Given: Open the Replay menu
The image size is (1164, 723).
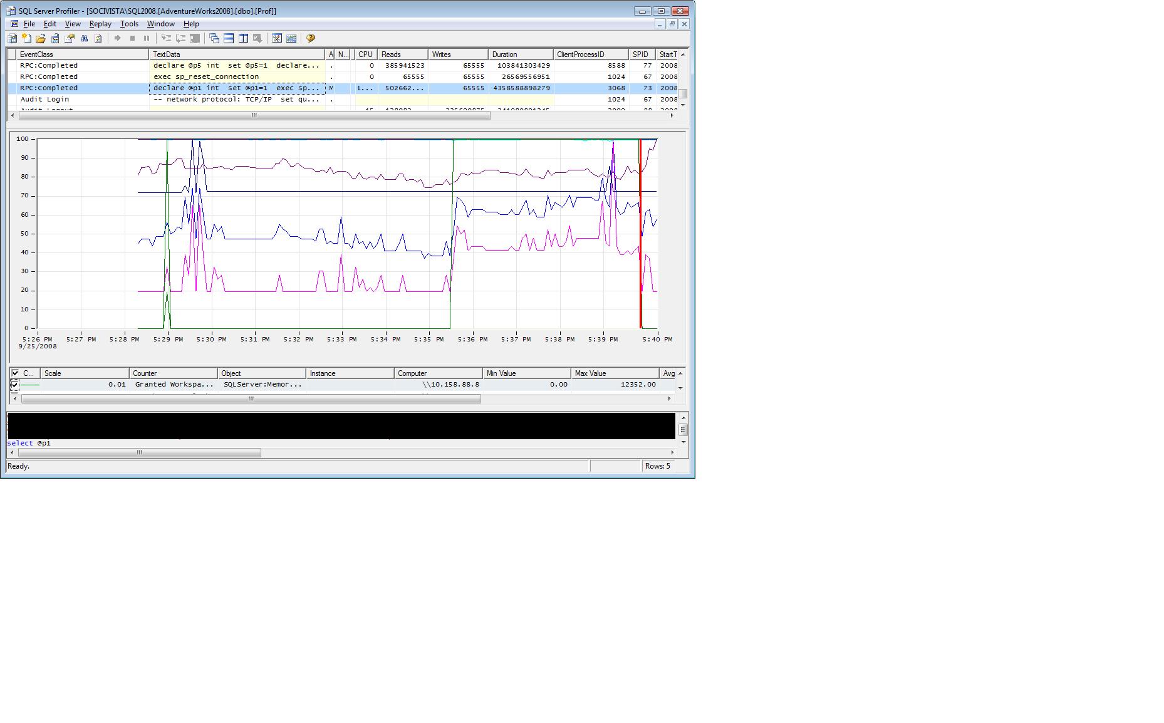Looking at the screenshot, I should 100,24.
